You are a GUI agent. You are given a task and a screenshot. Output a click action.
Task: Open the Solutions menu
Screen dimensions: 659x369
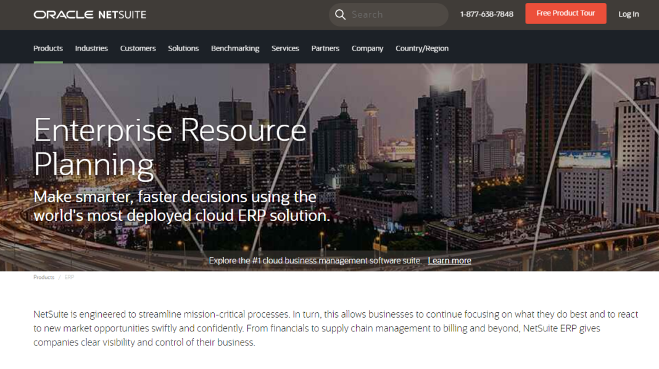(x=183, y=48)
